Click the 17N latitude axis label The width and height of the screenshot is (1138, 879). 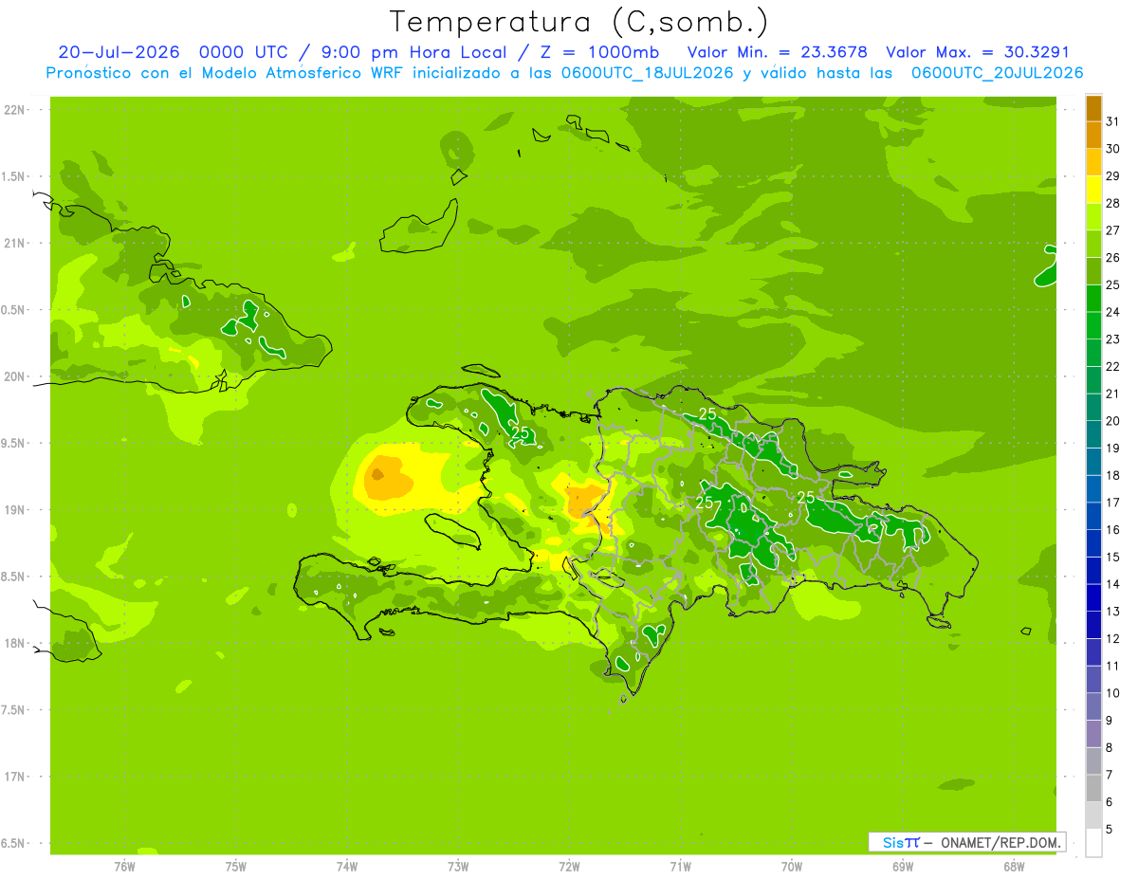coord(14,777)
